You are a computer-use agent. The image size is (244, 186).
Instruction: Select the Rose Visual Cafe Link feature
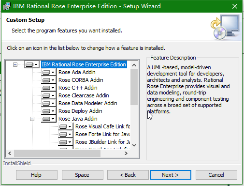[103, 126]
